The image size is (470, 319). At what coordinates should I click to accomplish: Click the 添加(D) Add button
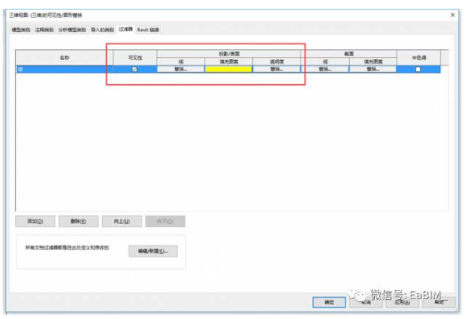[35, 221]
